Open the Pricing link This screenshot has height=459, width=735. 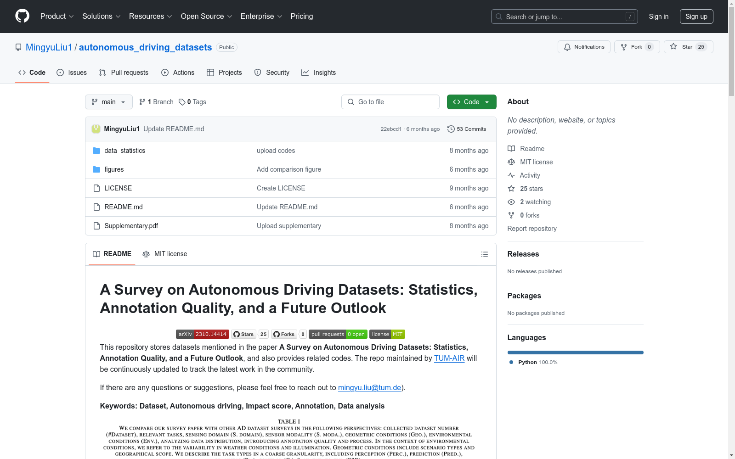click(x=302, y=17)
